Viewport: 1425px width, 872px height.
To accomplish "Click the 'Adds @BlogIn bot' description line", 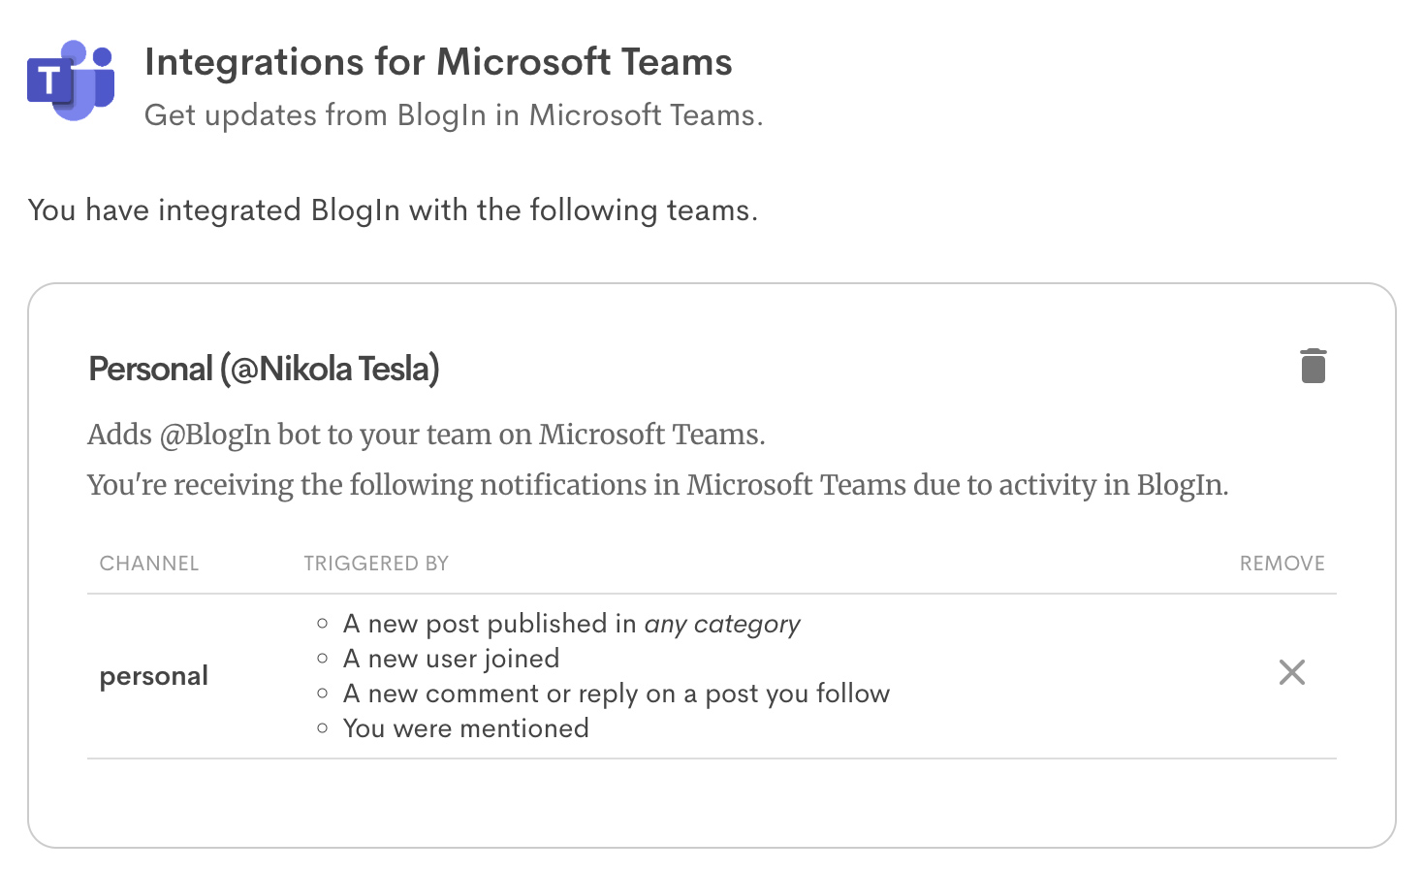I will click(x=426, y=435).
